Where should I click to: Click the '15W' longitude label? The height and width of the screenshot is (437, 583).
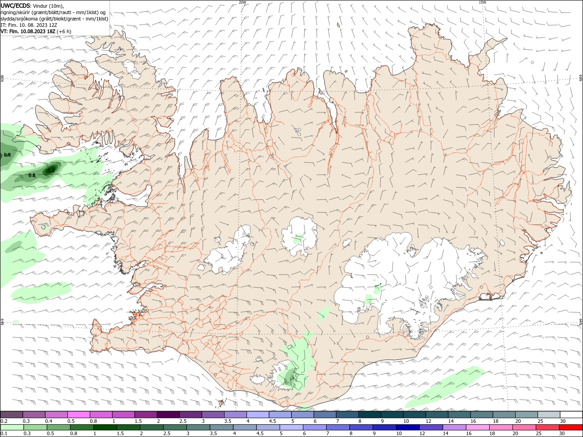click(482, 2)
